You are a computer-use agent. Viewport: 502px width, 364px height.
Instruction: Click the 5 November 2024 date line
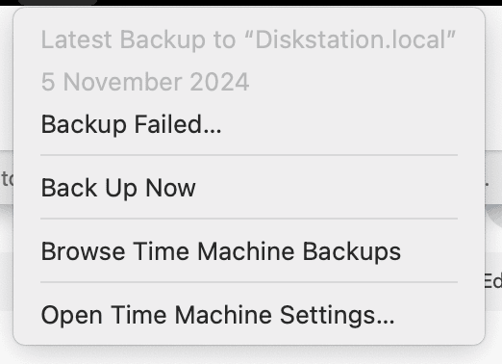pyautogui.click(x=145, y=82)
